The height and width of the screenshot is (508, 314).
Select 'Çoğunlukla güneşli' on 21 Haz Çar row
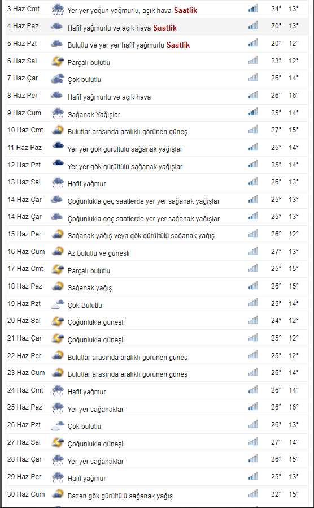(96, 340)
